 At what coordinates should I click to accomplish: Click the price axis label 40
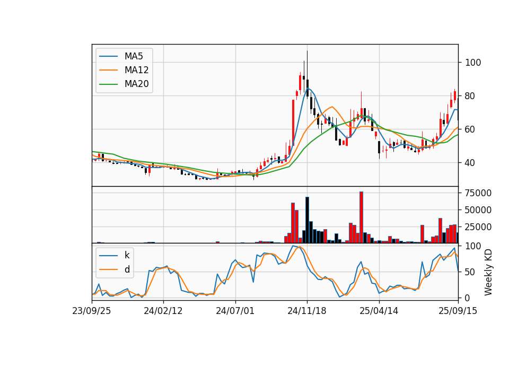470,163
